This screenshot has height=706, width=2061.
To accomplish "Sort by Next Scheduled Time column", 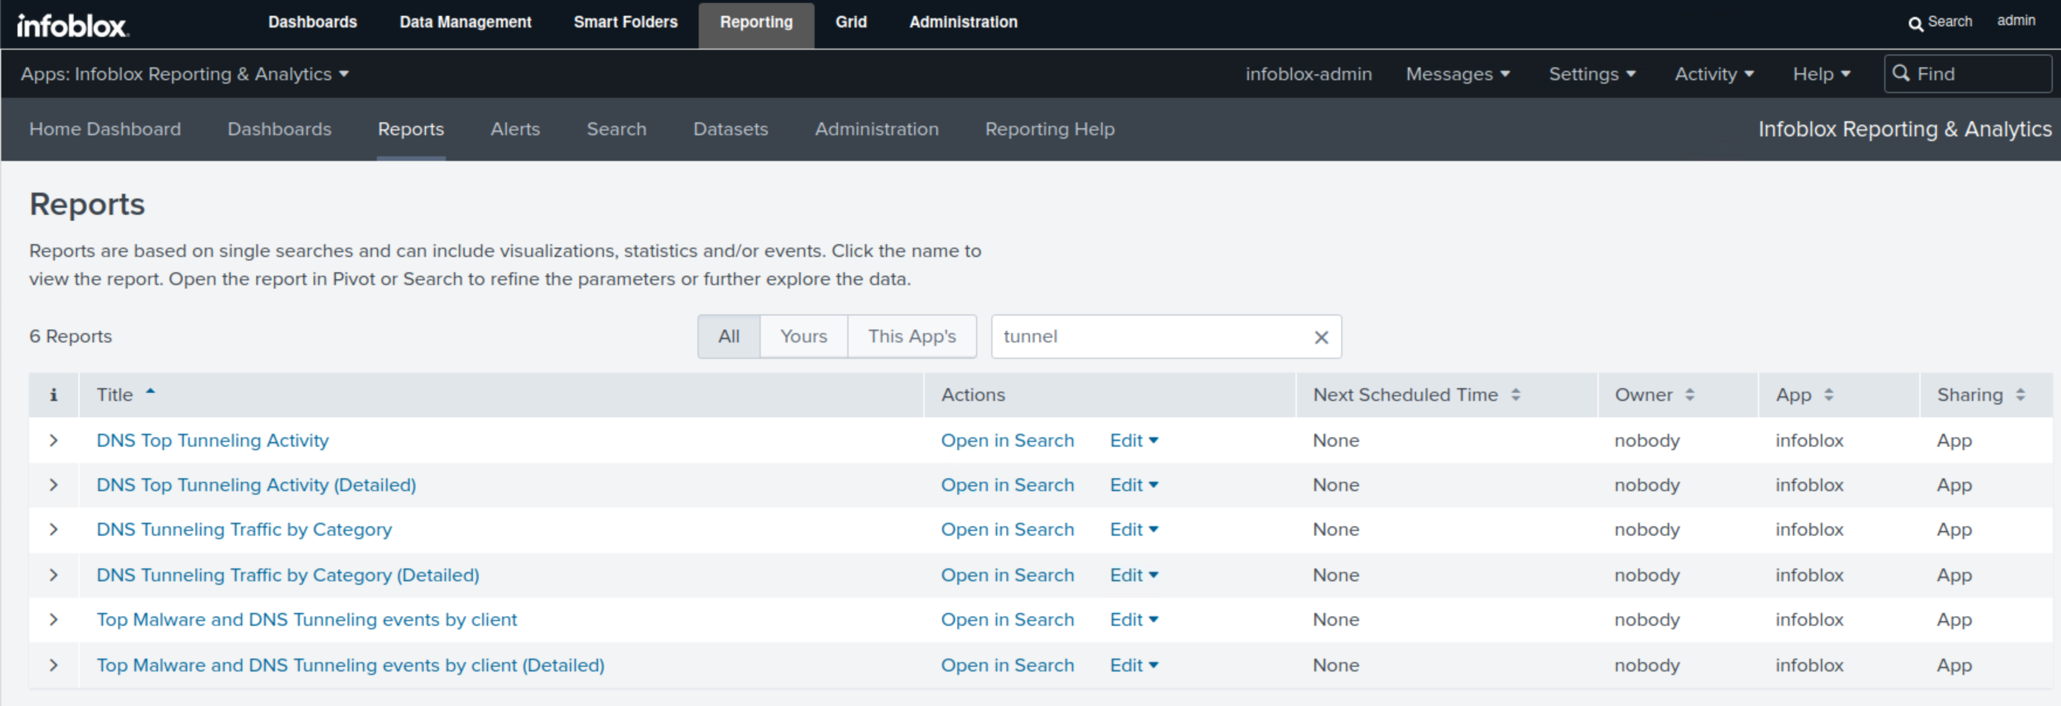I will coord(1514,395).
